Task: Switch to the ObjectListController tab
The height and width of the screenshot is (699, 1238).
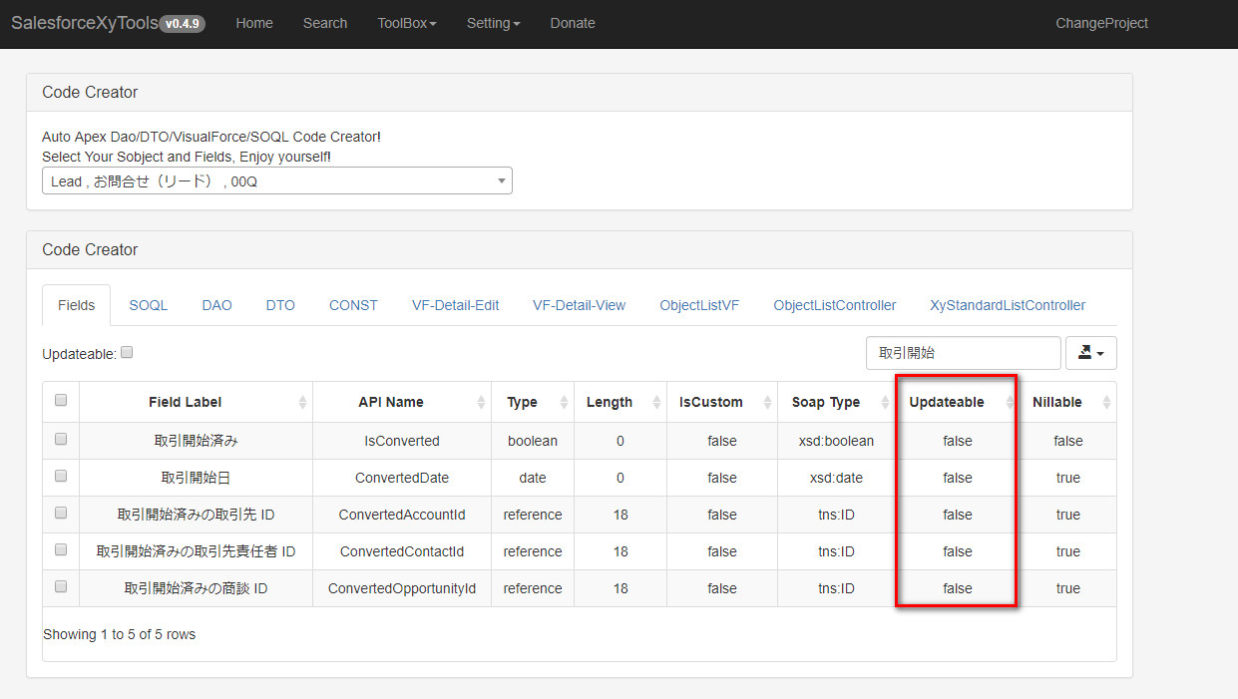Action: click(x=835, y=305)
